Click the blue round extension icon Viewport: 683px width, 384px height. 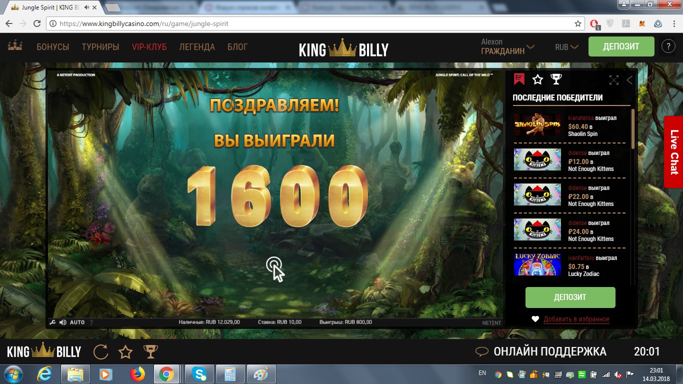point(658,23)
